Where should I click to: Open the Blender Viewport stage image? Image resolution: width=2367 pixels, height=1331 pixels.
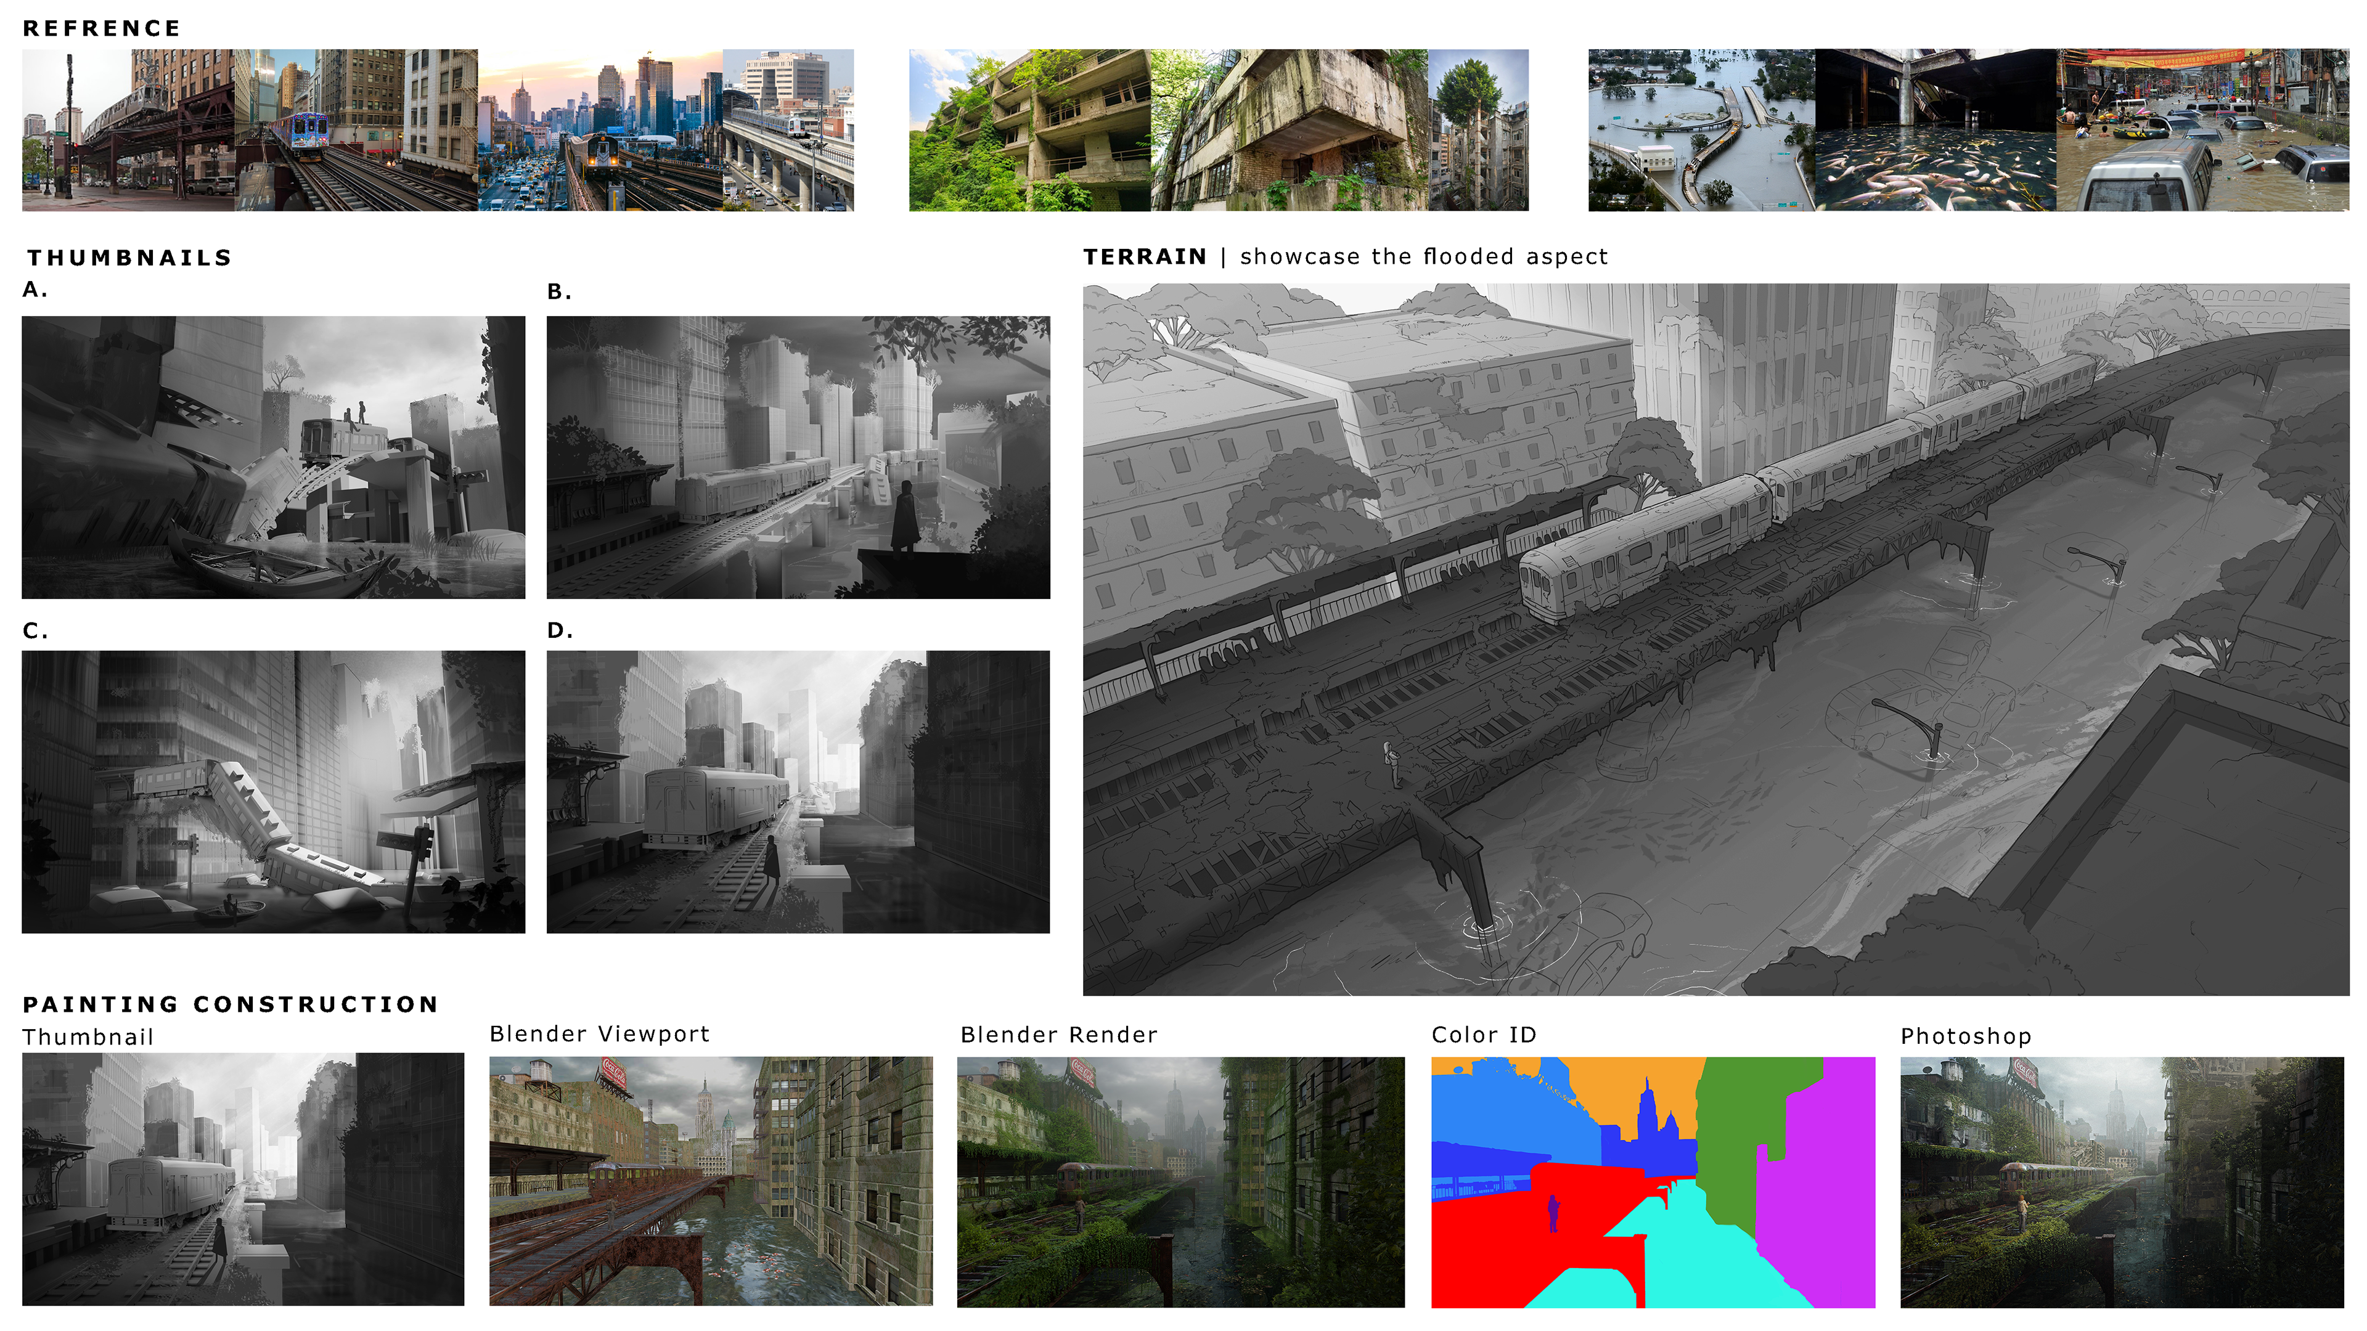click(711, 1181)
